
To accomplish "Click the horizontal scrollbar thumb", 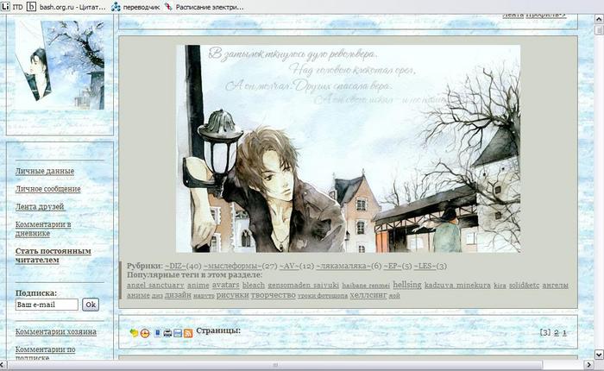I will [275, 364].
